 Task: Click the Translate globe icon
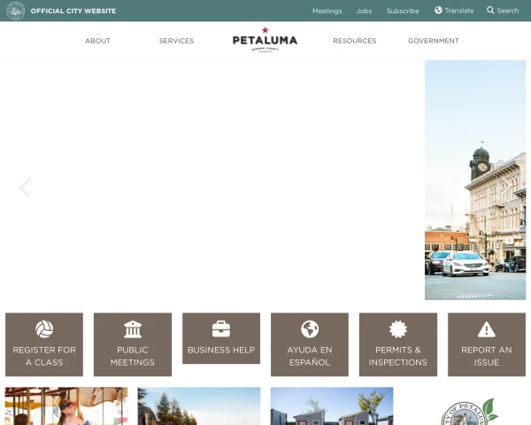[438, 10]
